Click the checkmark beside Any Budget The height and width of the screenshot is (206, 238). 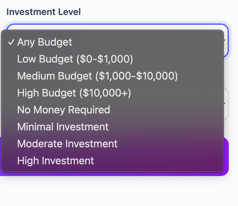click(11, 42)
